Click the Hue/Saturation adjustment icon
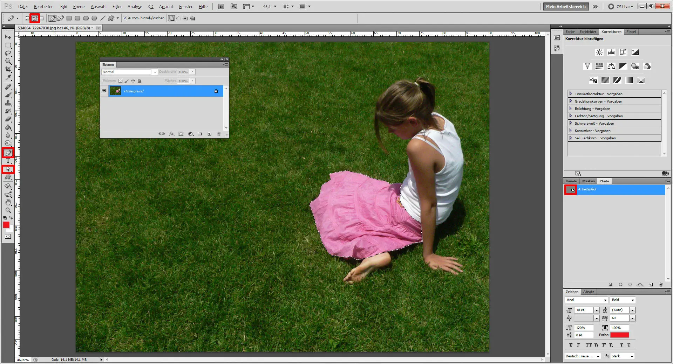 [599, 66]
